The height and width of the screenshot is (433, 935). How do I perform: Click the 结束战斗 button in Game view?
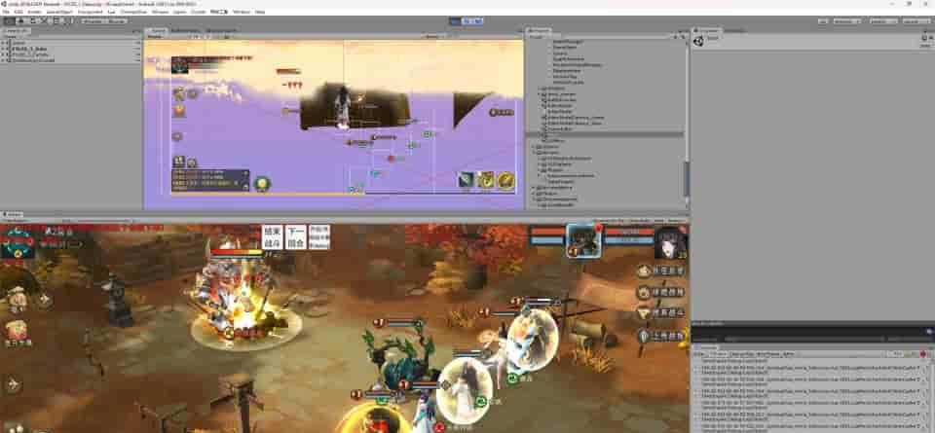click(272, 236)
